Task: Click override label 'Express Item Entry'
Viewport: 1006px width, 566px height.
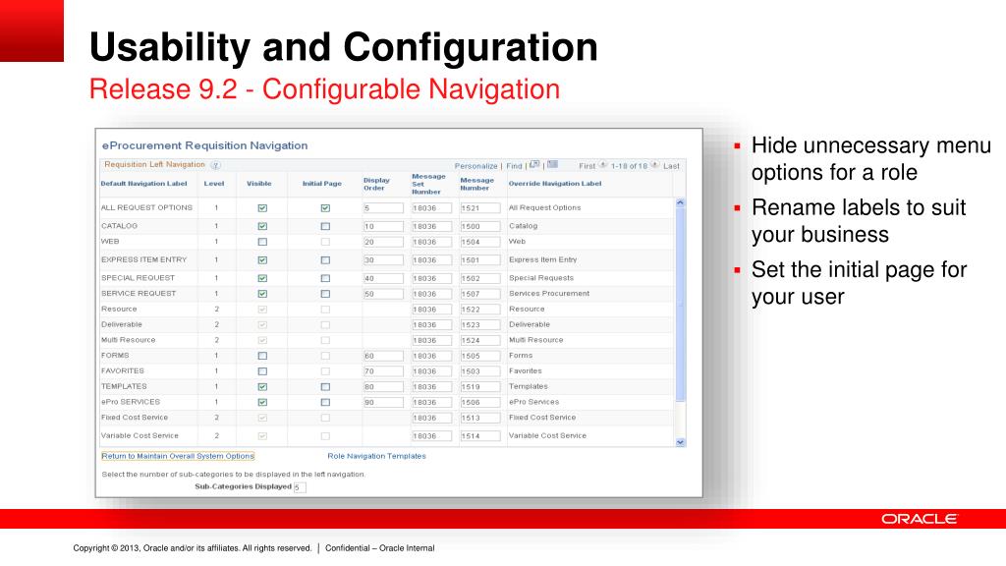Action: click(x=542, y=259)
